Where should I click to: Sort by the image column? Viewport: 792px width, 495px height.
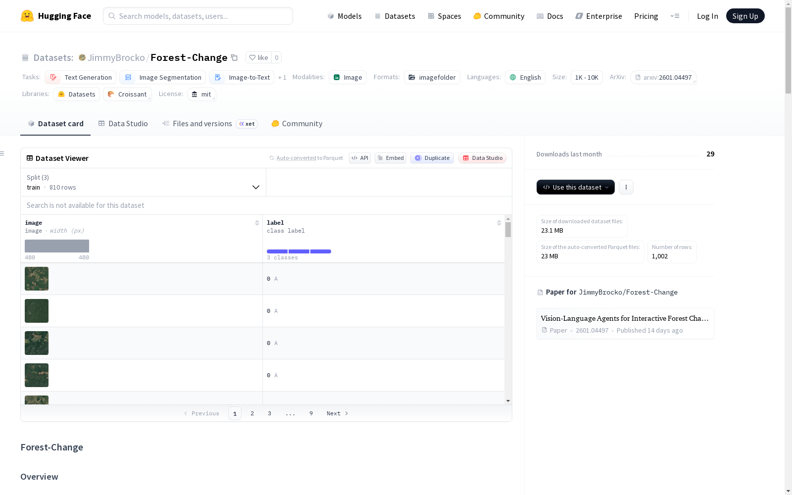pos(257,223)
